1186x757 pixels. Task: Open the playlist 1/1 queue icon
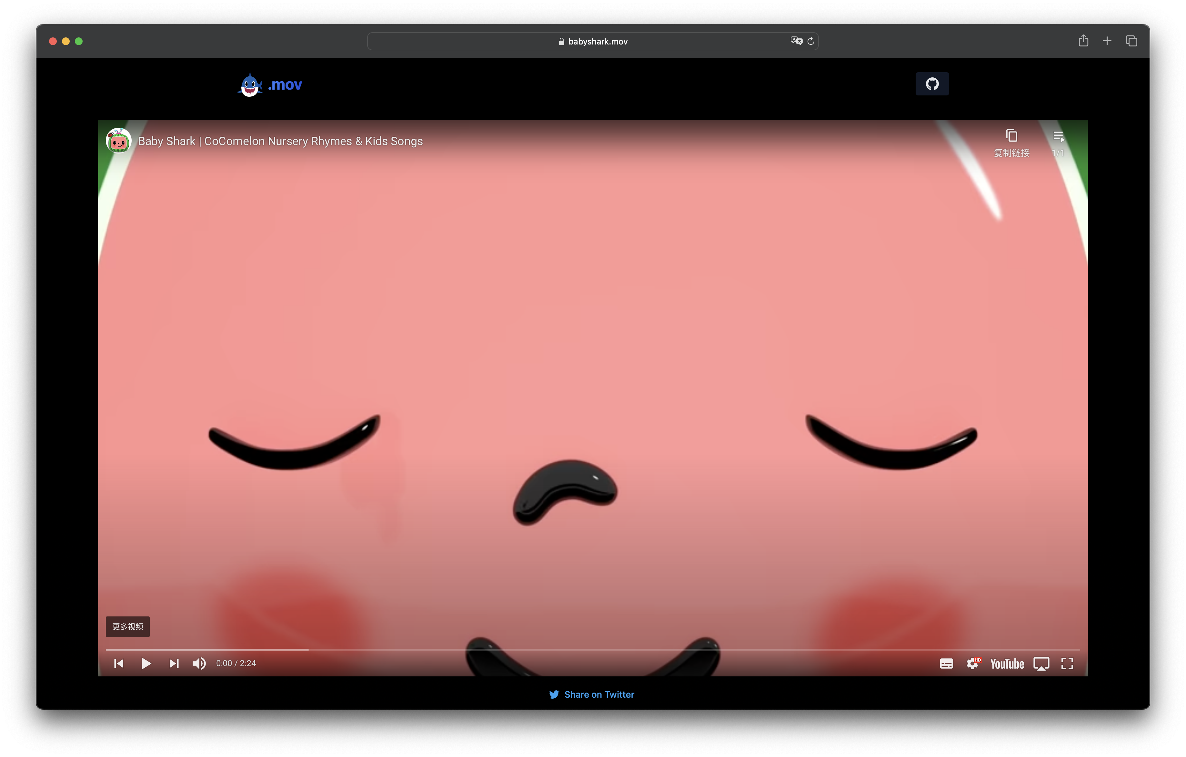(x=1058, y=143)
